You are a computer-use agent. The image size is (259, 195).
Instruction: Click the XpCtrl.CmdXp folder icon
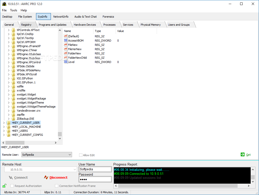click(x=14, y=34)
